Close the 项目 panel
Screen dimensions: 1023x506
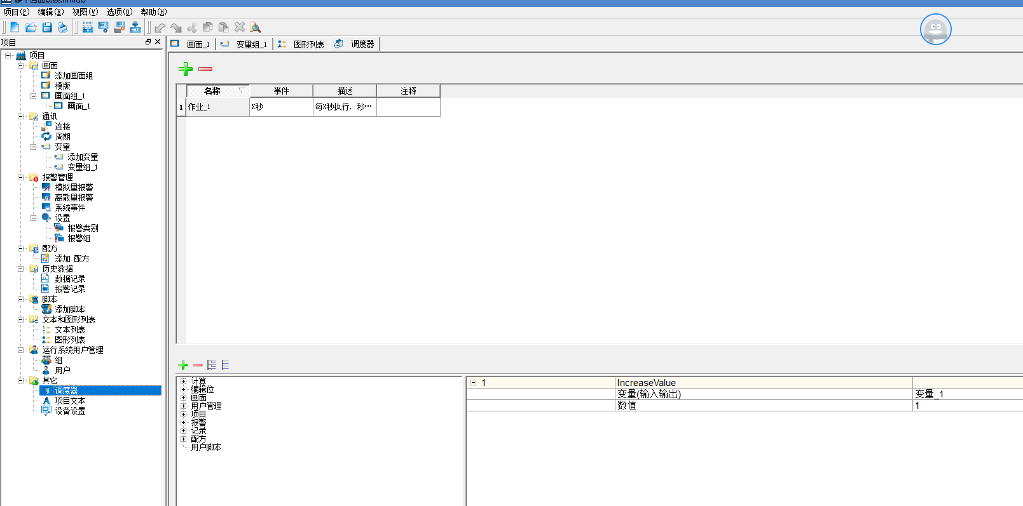click(x=158, y=42)
